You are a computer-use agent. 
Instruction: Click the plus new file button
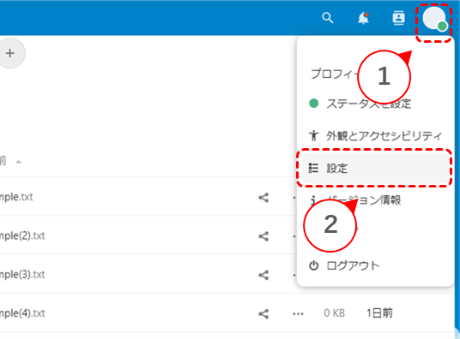[10, 53]
